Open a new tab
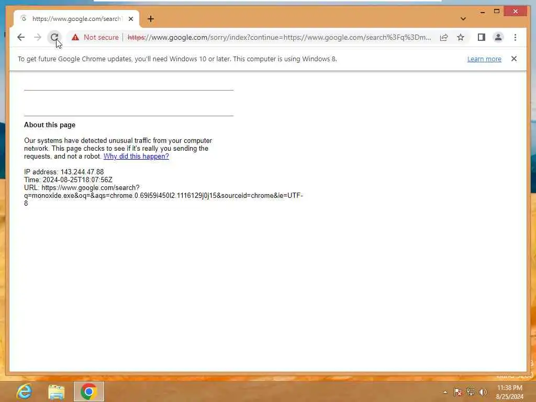Image resolution: width=536 pixels, height=402 pixels. coord(150,19)
